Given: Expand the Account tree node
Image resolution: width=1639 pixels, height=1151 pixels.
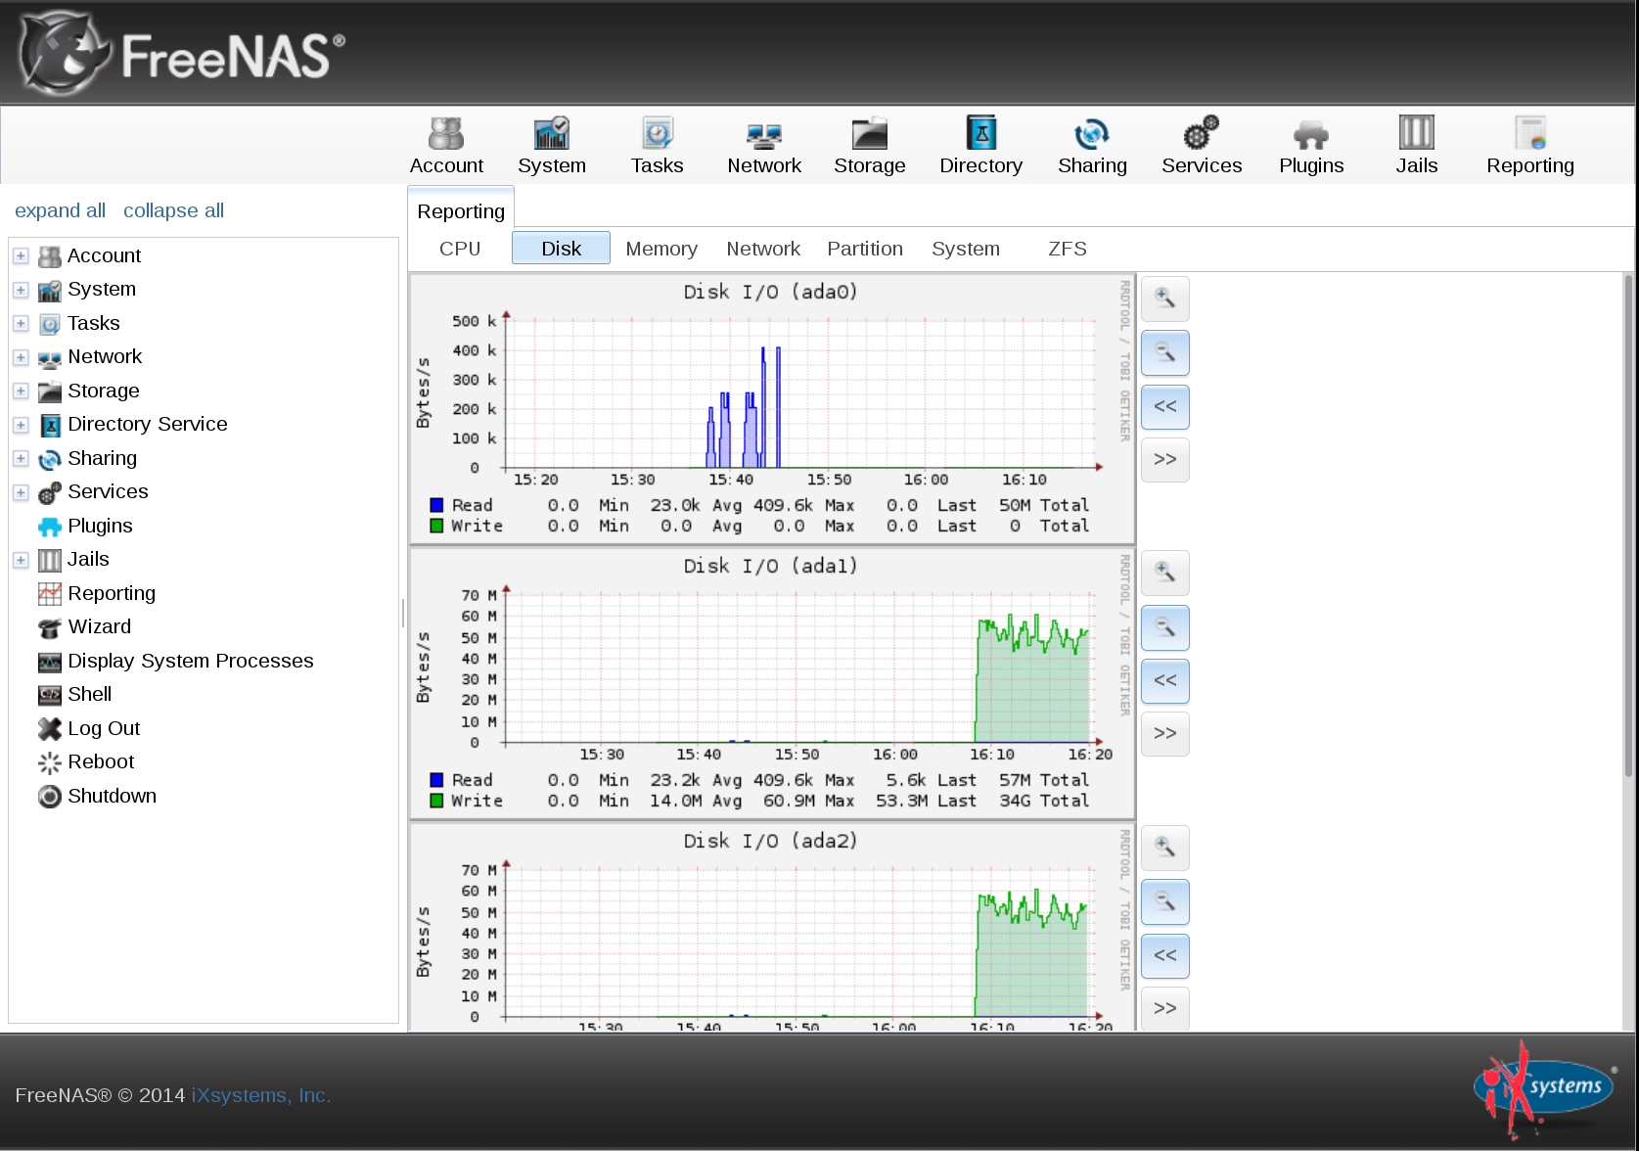Looking at the screenshot, I should pos(21,255).
